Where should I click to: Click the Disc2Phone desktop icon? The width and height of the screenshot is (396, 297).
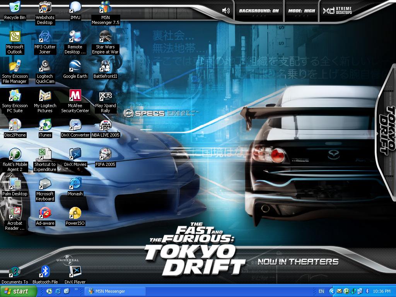coord(15,128)
